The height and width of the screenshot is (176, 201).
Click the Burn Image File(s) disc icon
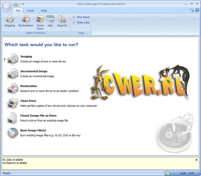click(x=13, y=133)
